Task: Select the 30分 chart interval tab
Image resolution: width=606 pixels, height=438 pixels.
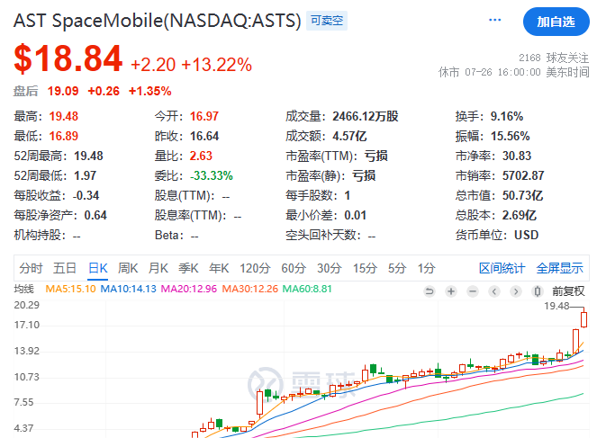Action: point(330,268)
